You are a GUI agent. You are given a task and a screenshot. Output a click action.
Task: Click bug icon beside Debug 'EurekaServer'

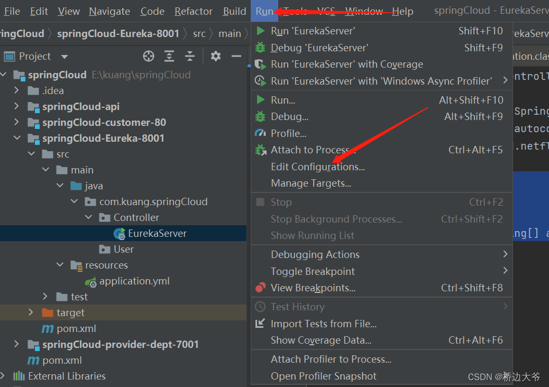pos(260,47)
